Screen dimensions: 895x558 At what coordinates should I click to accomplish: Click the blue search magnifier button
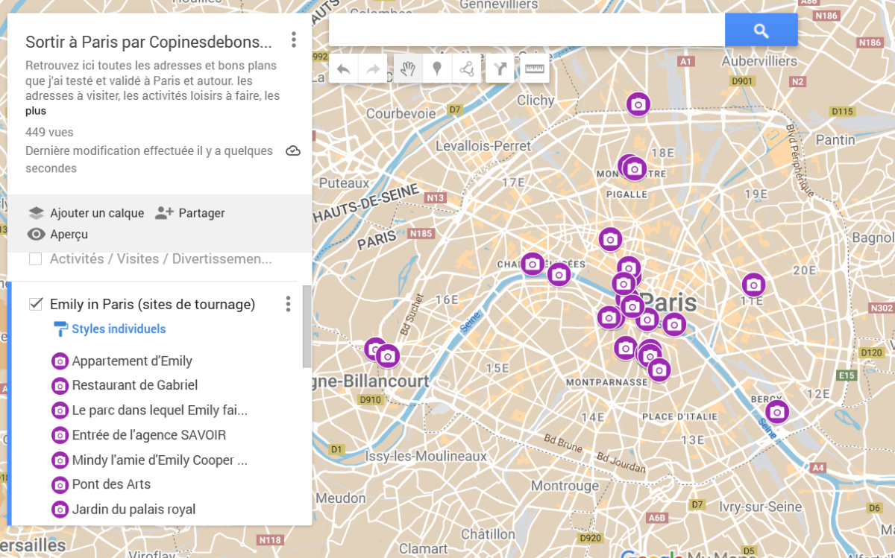coord(761,31)
